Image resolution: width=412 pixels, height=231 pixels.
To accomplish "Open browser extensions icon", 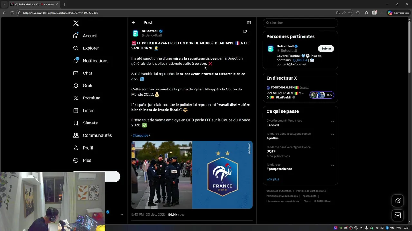I will coord(358,13).
